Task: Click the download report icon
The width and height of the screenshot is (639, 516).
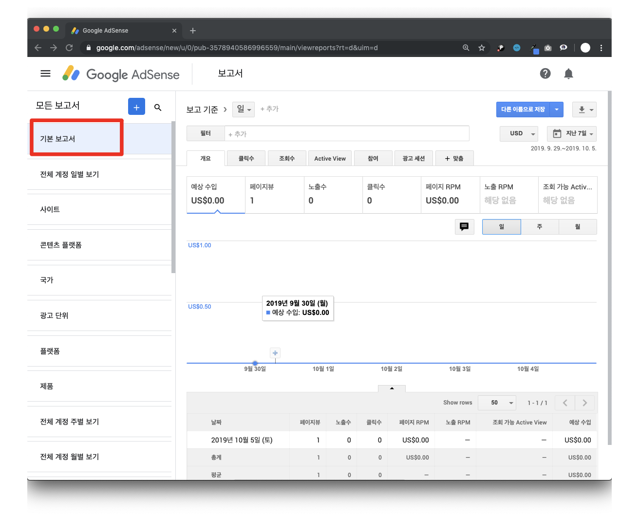Action: 584,110
